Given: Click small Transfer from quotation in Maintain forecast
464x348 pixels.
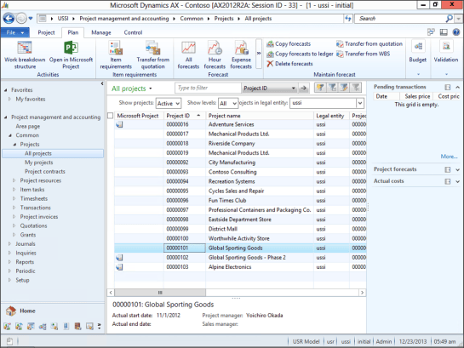Looking at the screenshot, I should (369, 43).
